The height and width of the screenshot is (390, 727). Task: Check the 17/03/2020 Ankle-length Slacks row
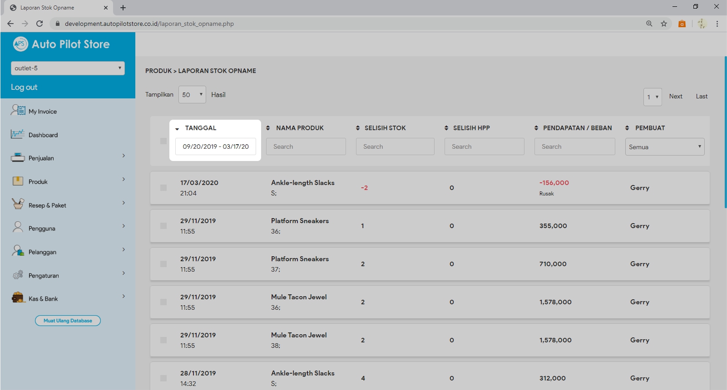coord(163,188)
